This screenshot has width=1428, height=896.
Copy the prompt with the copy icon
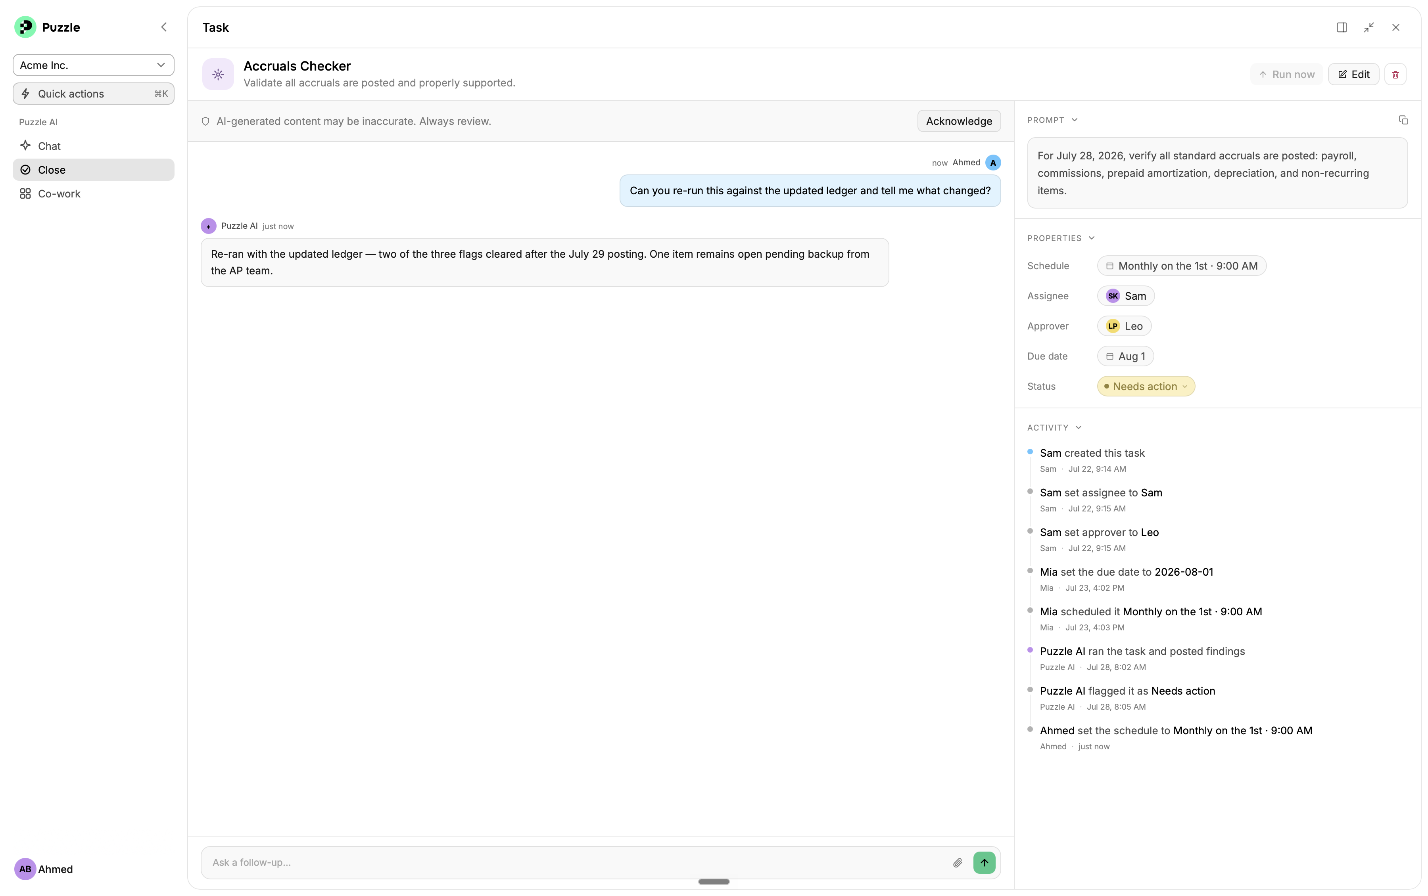click(1403, 120)
